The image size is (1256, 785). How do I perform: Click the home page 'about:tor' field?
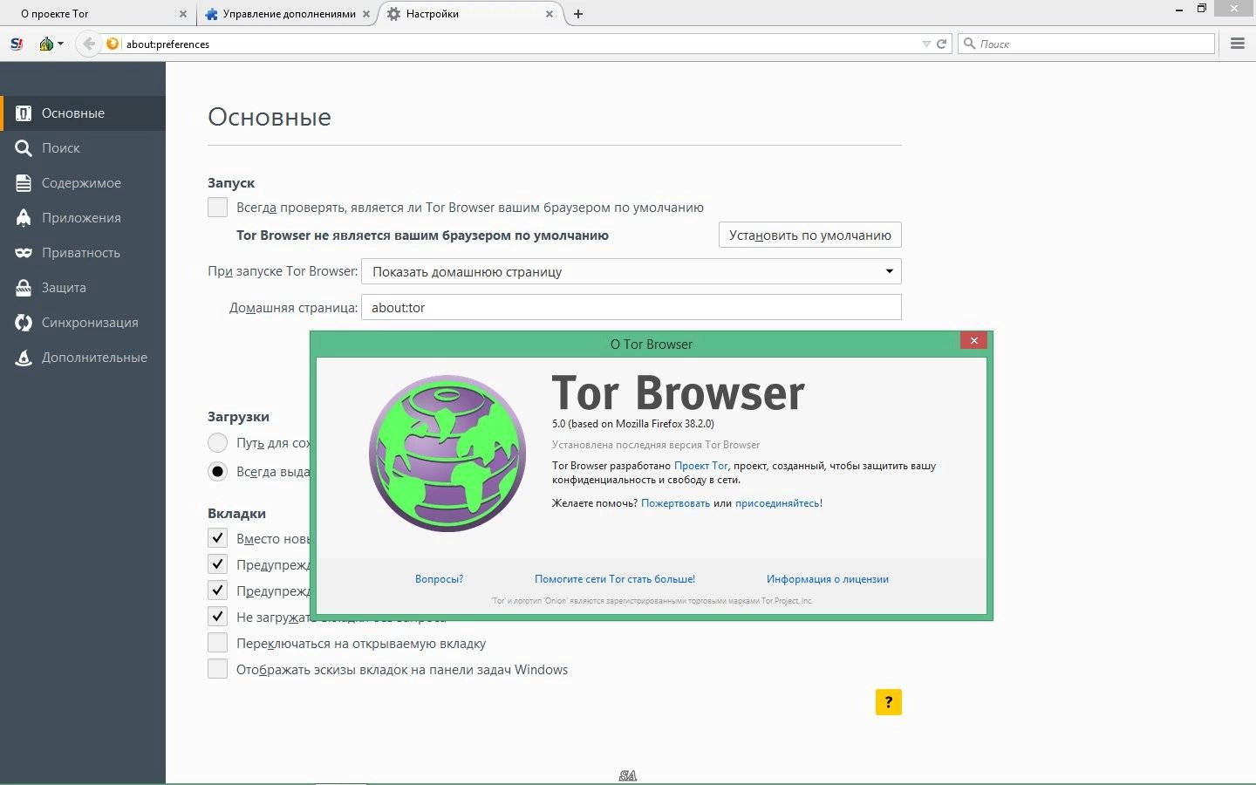(631, 307)
